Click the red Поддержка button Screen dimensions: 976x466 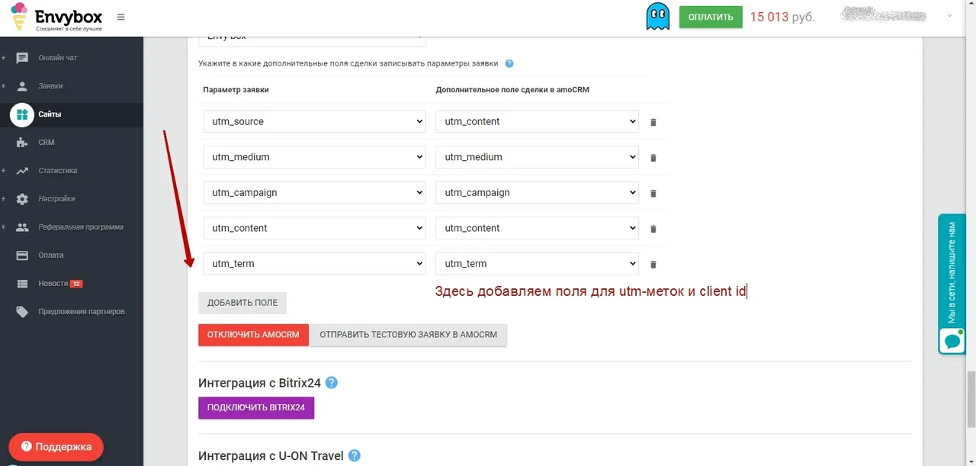[x=56, y=447]
